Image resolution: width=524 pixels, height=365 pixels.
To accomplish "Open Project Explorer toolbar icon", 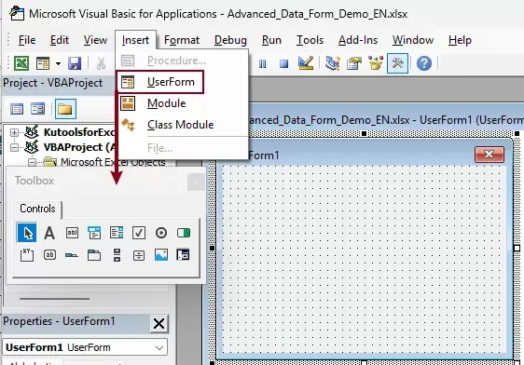I will tap(333, 63).
